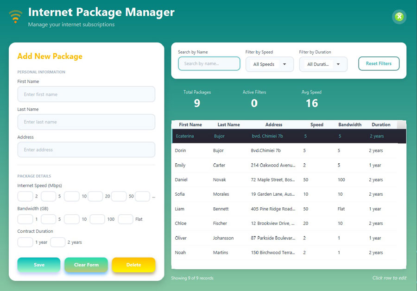Select the 2 years contract duration
The image size is (417, 291).
(57, 242)
